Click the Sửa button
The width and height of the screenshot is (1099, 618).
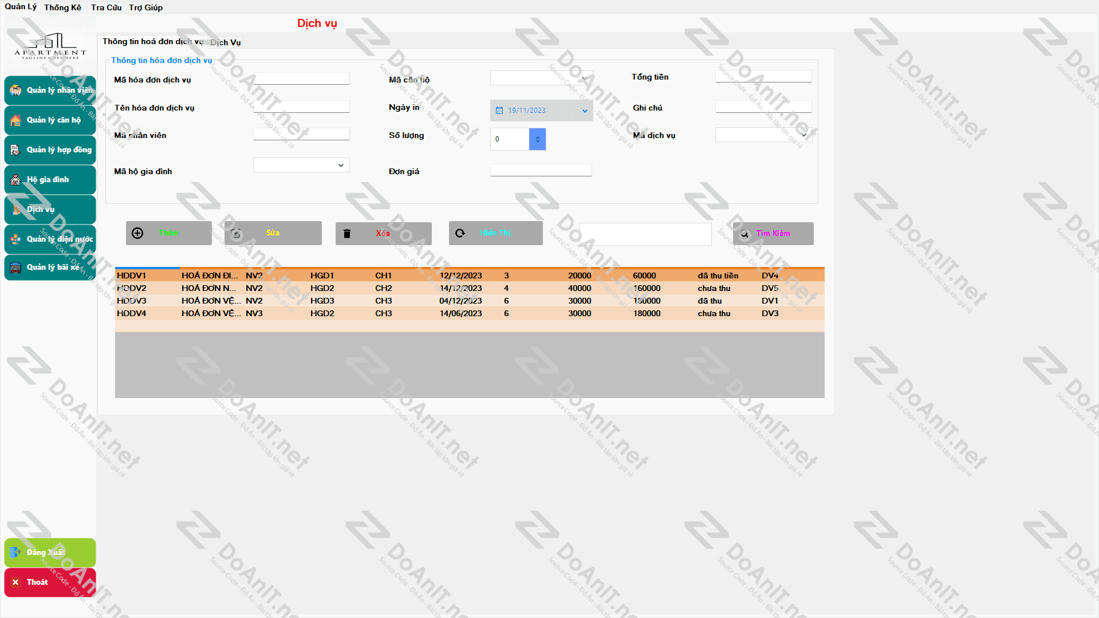[x=273, y=233]
